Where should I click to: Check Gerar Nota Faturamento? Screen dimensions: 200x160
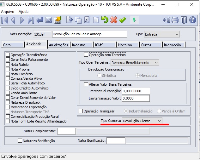pos(8,60)
